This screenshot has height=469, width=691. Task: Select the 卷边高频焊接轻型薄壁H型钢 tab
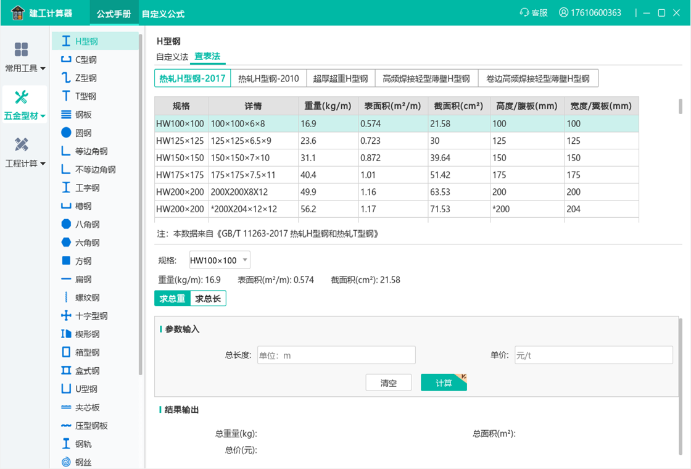pos(538,78)
